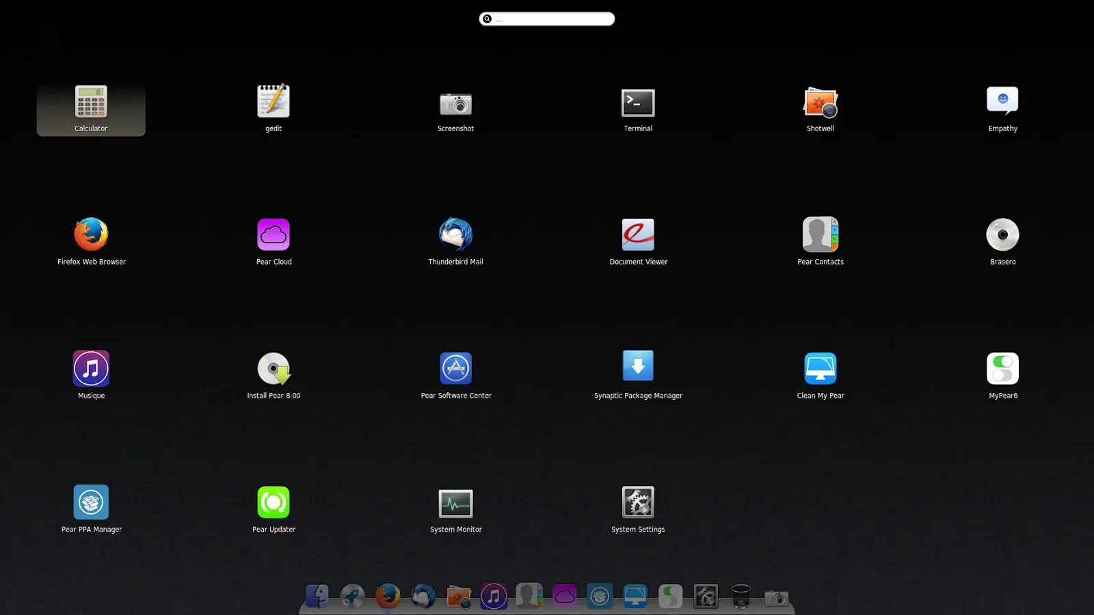This screenshot has height=615, width=1094.
Task: Click the magnifier icon in search bar
Action: tap(487, 19)
